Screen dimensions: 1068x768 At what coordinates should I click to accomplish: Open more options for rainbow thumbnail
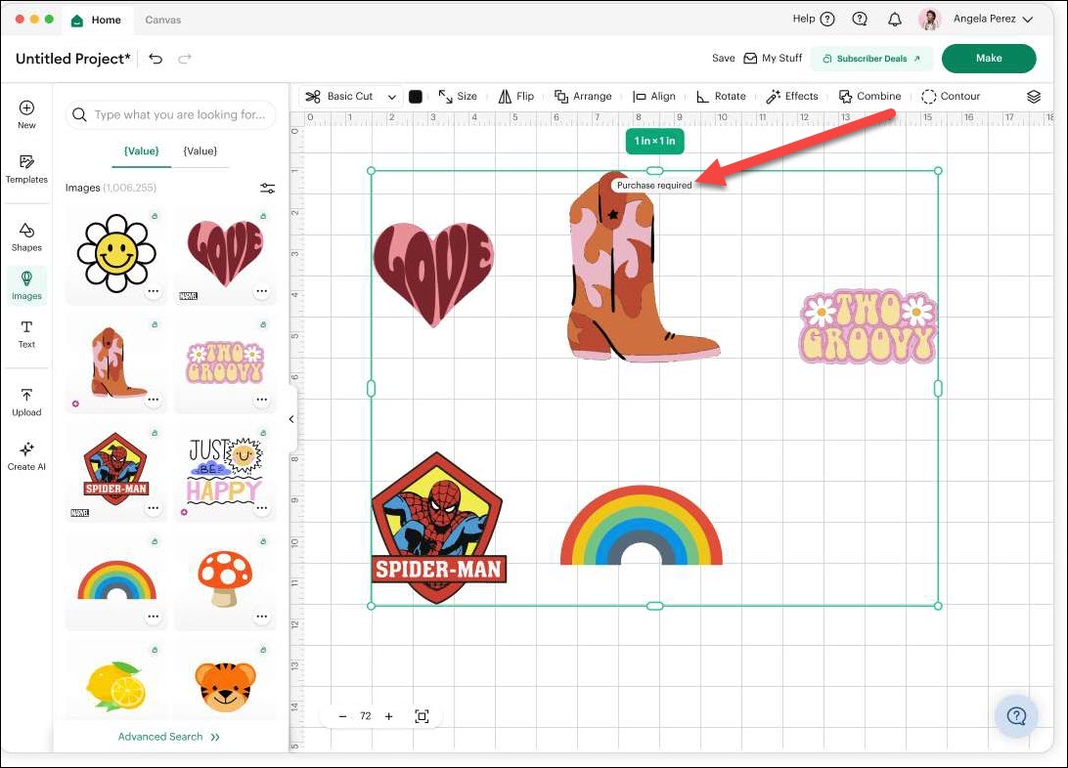tap(154, 617)
